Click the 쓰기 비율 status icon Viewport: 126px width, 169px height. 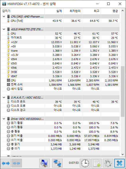[8, 140]
